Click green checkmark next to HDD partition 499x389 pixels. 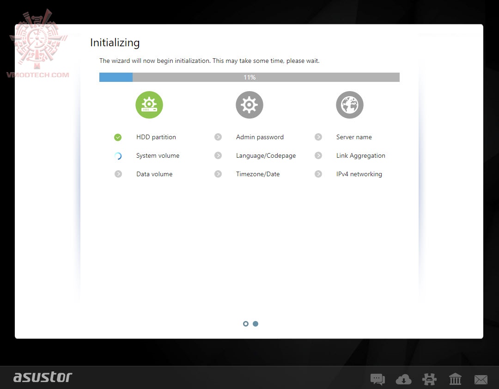118,137
